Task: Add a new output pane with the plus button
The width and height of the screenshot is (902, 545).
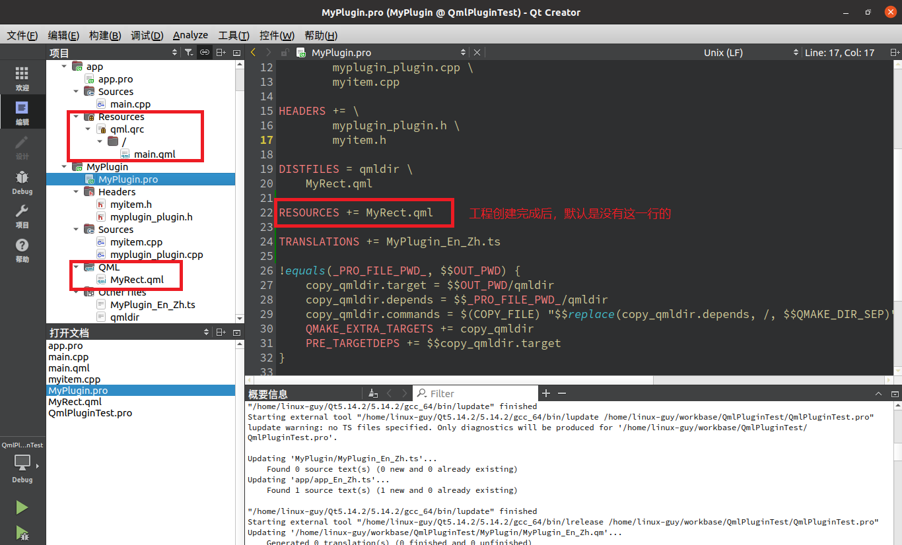Action: (x=545, y=393)
